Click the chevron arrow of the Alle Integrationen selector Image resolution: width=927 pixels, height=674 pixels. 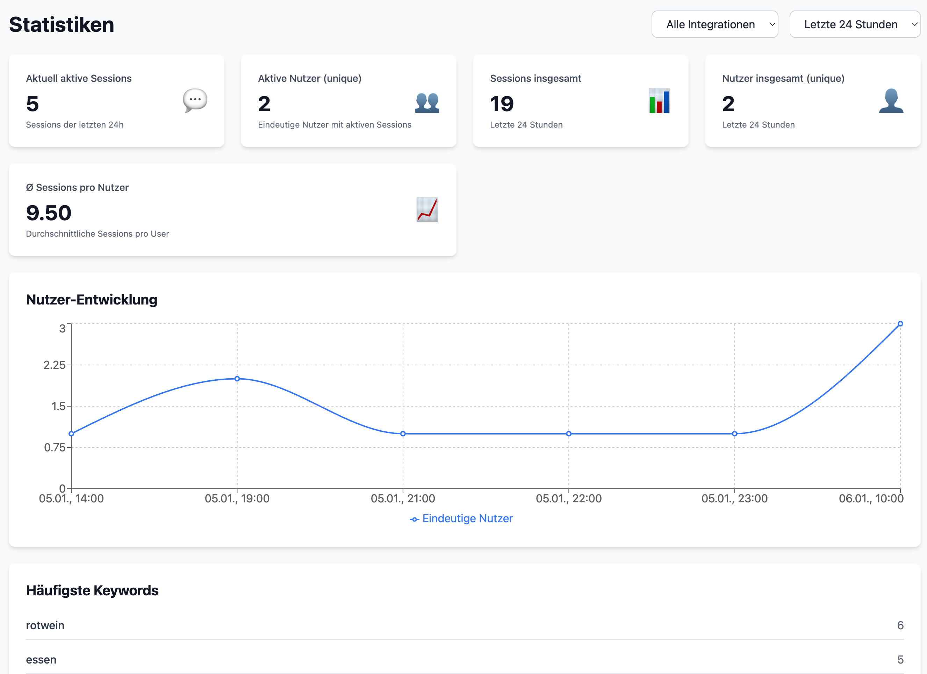tap(772, 24)
